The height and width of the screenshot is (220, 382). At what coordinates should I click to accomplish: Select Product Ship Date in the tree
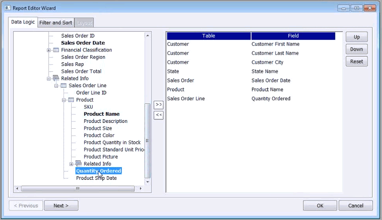(x=96, y=178)
